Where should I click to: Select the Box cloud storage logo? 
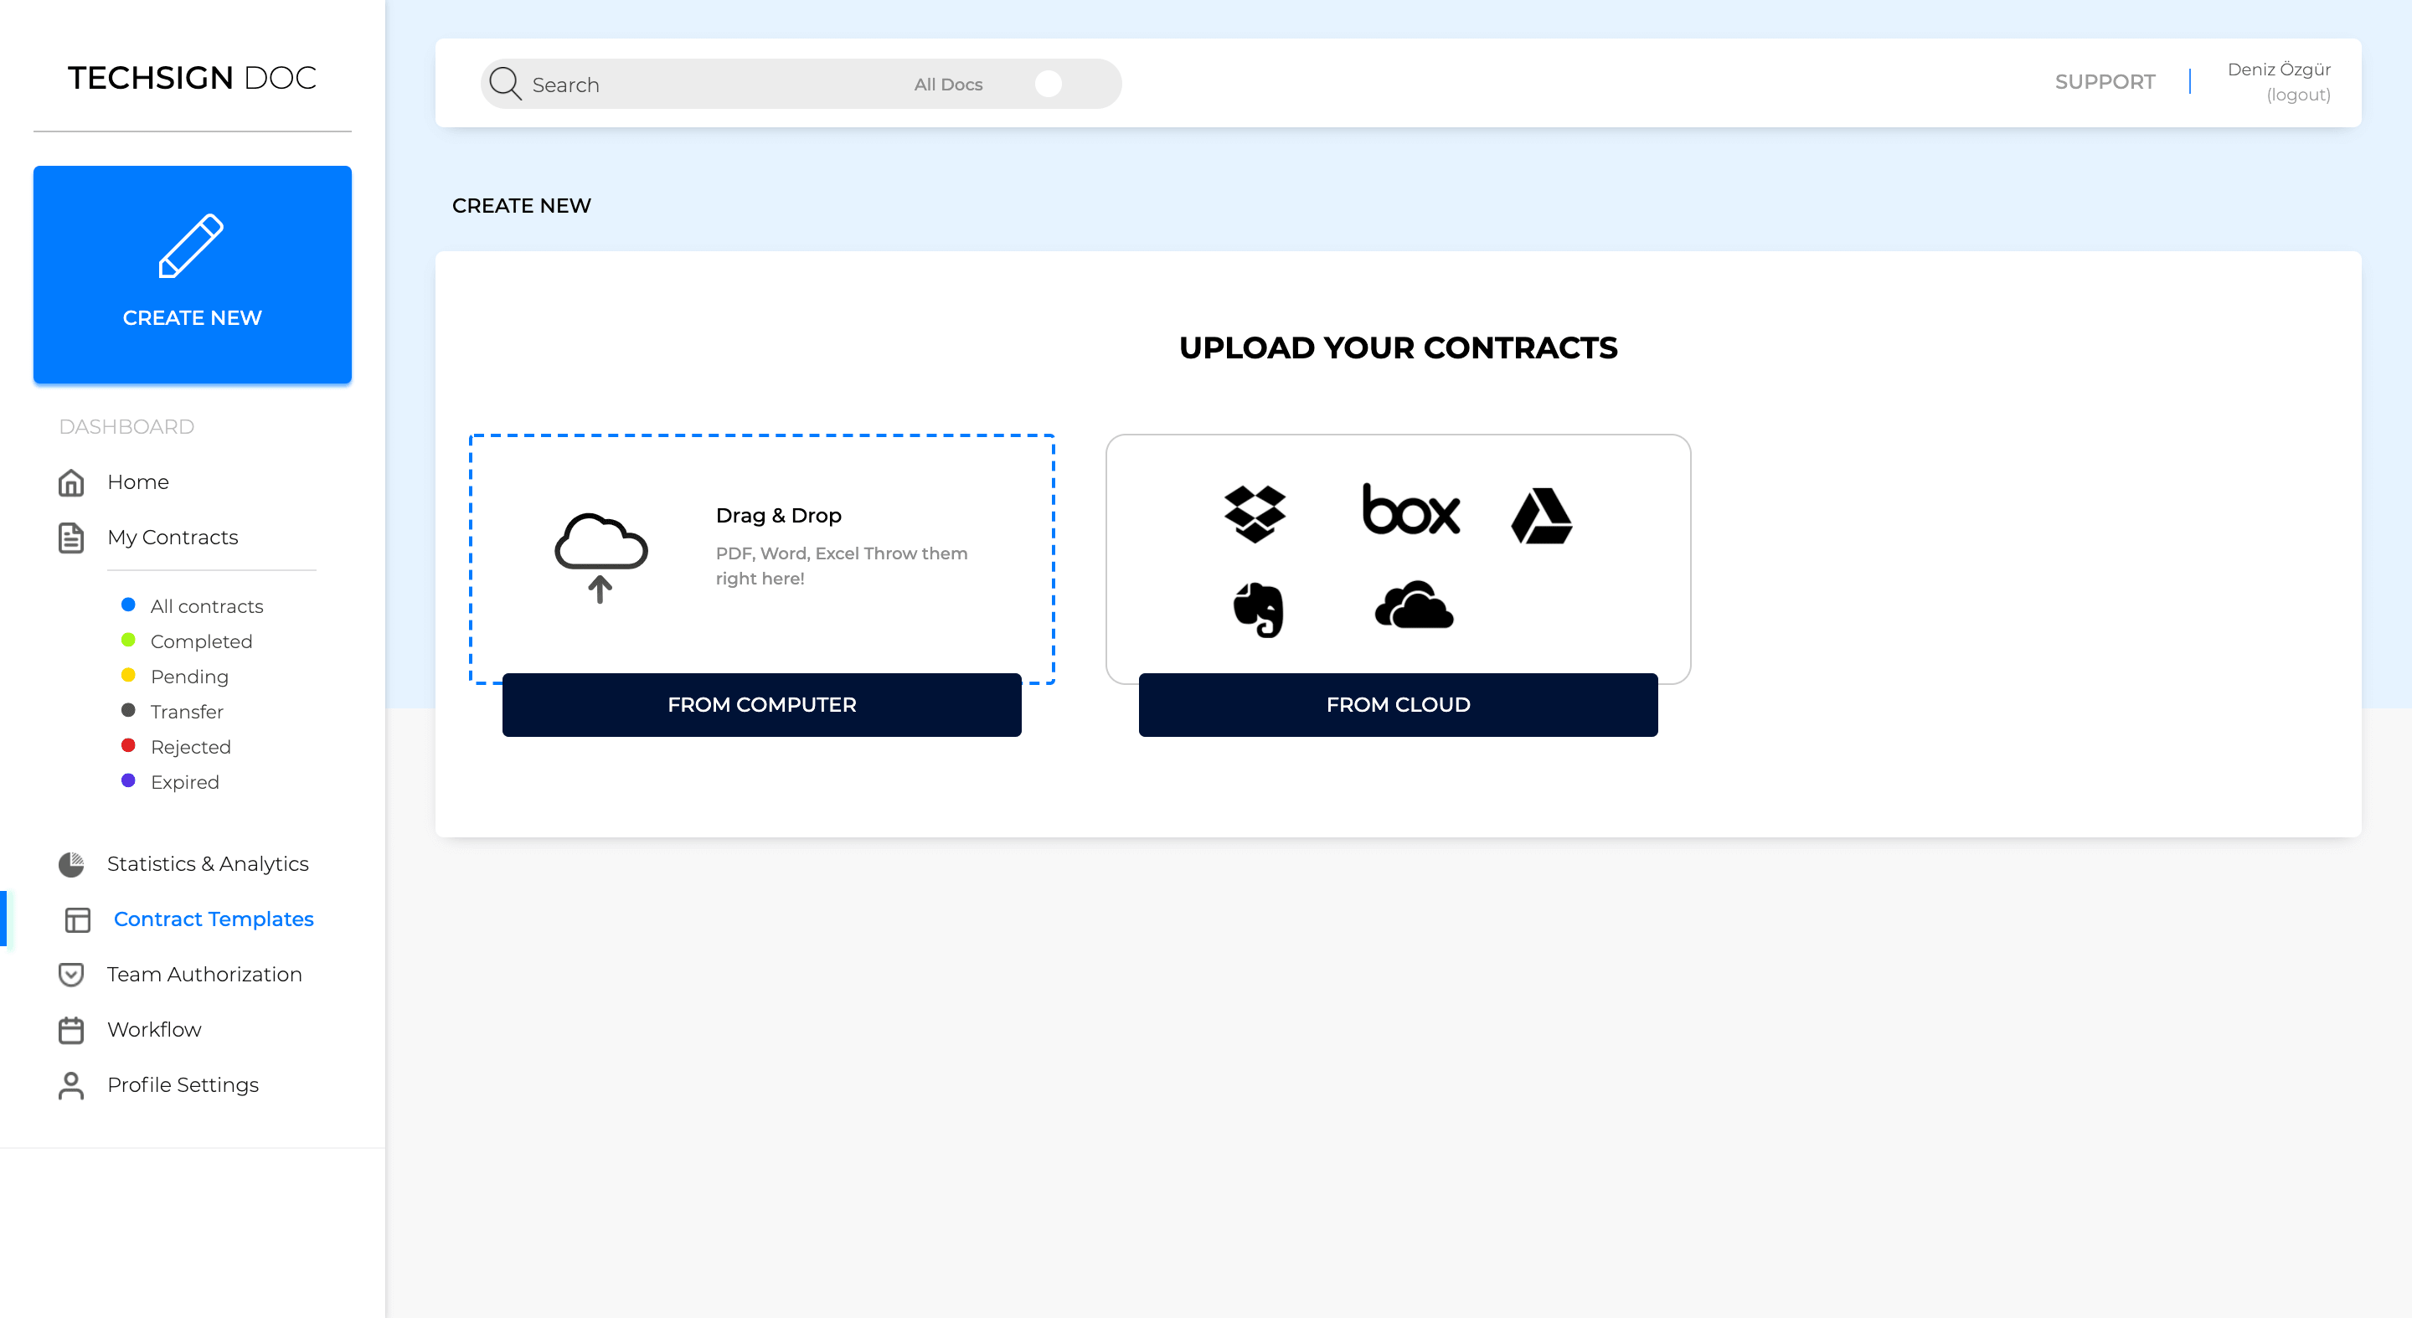pyautogui.click(x=1410, y=510)
